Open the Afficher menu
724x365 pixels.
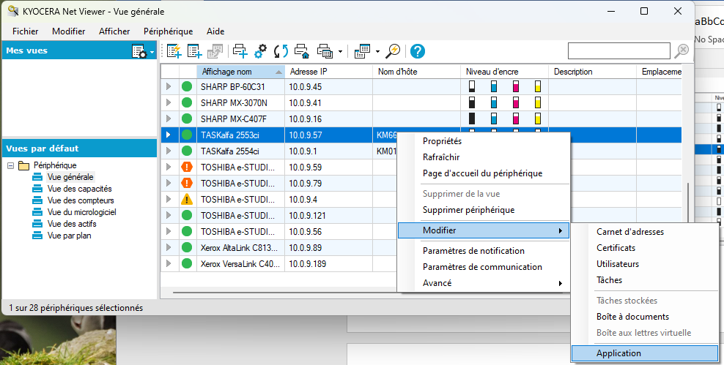pos(114,31)
